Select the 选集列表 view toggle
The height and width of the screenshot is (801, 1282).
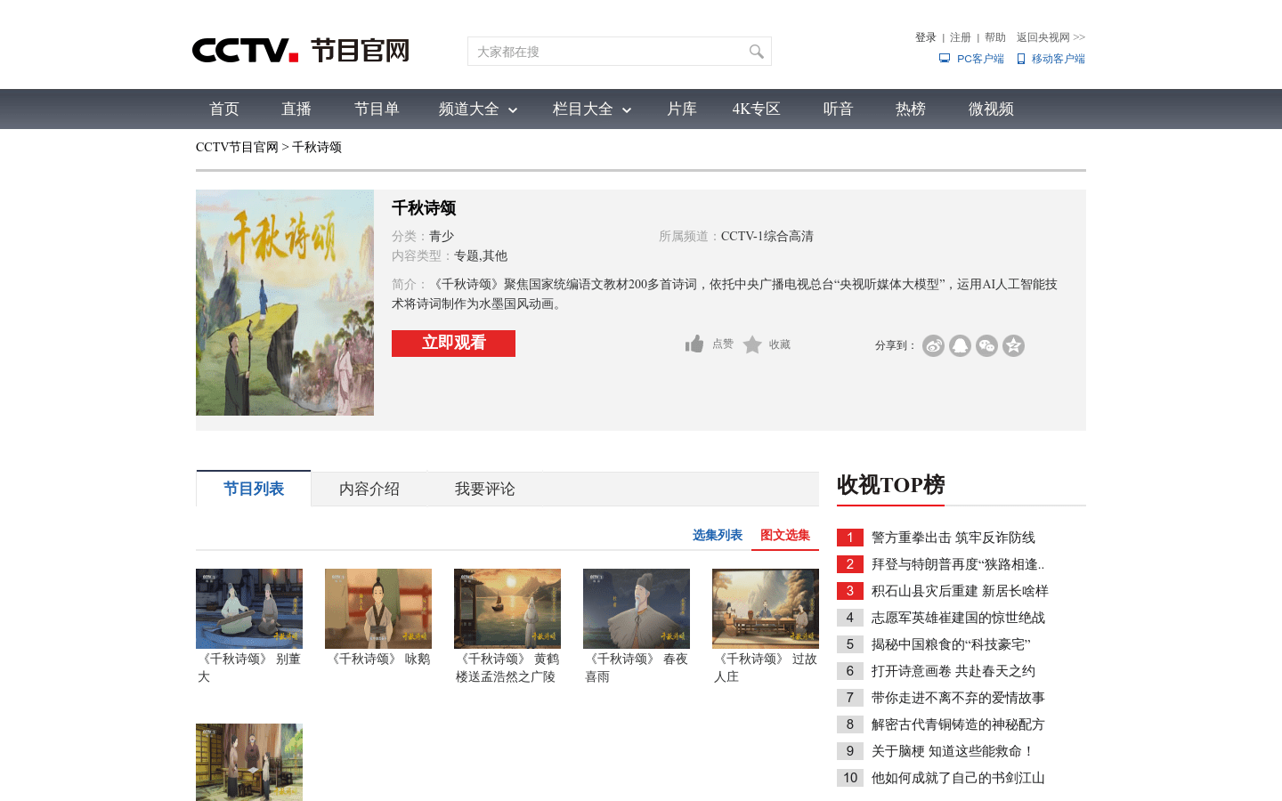coord(718,535)
